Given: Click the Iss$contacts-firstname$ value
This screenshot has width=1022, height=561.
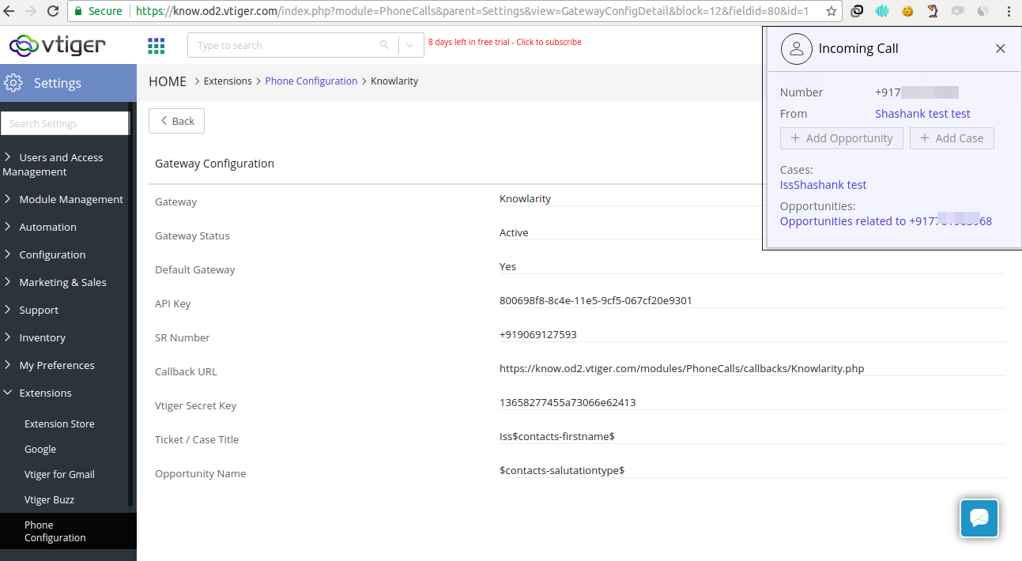Looking at the screenshot, I should pos(557,436).
